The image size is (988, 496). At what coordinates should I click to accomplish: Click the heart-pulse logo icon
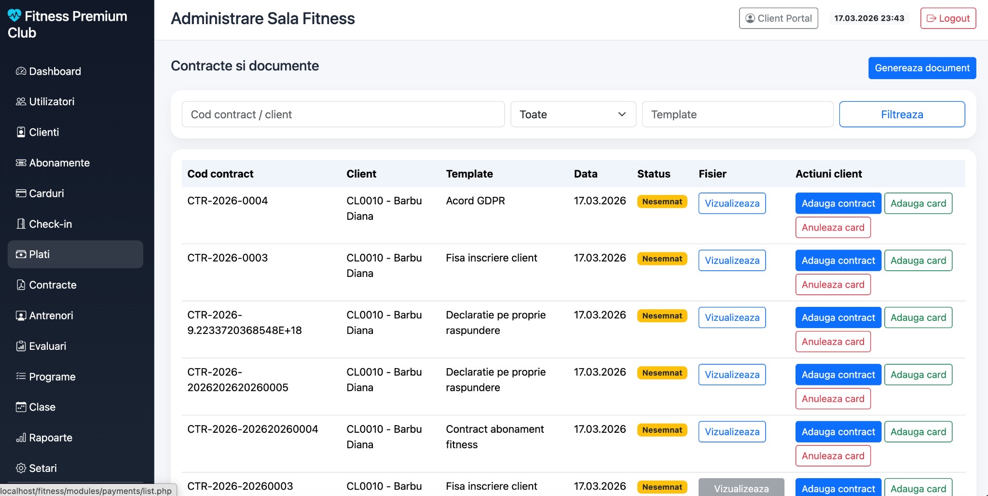(14, 16)
